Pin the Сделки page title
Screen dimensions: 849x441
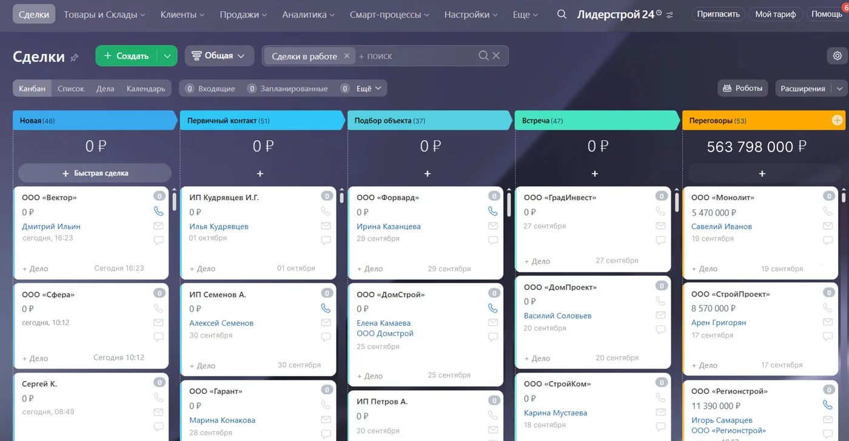click(x=75, y=57)
